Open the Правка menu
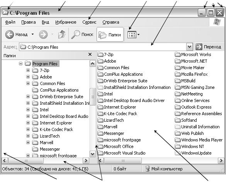The image size is (226, 182). tap(28, 22)
